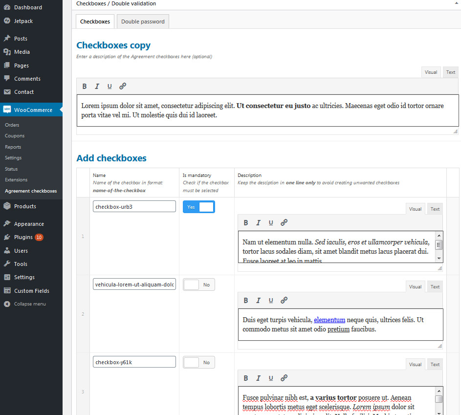Toggle Bold in row 2 description editor
Image resolution: width=461 pixels, height=415 pixels.
pos(246,300)
